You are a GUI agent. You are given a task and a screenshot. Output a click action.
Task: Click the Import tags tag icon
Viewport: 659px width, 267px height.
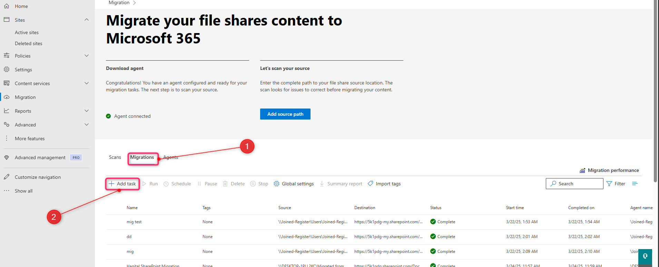pos(370,184)
